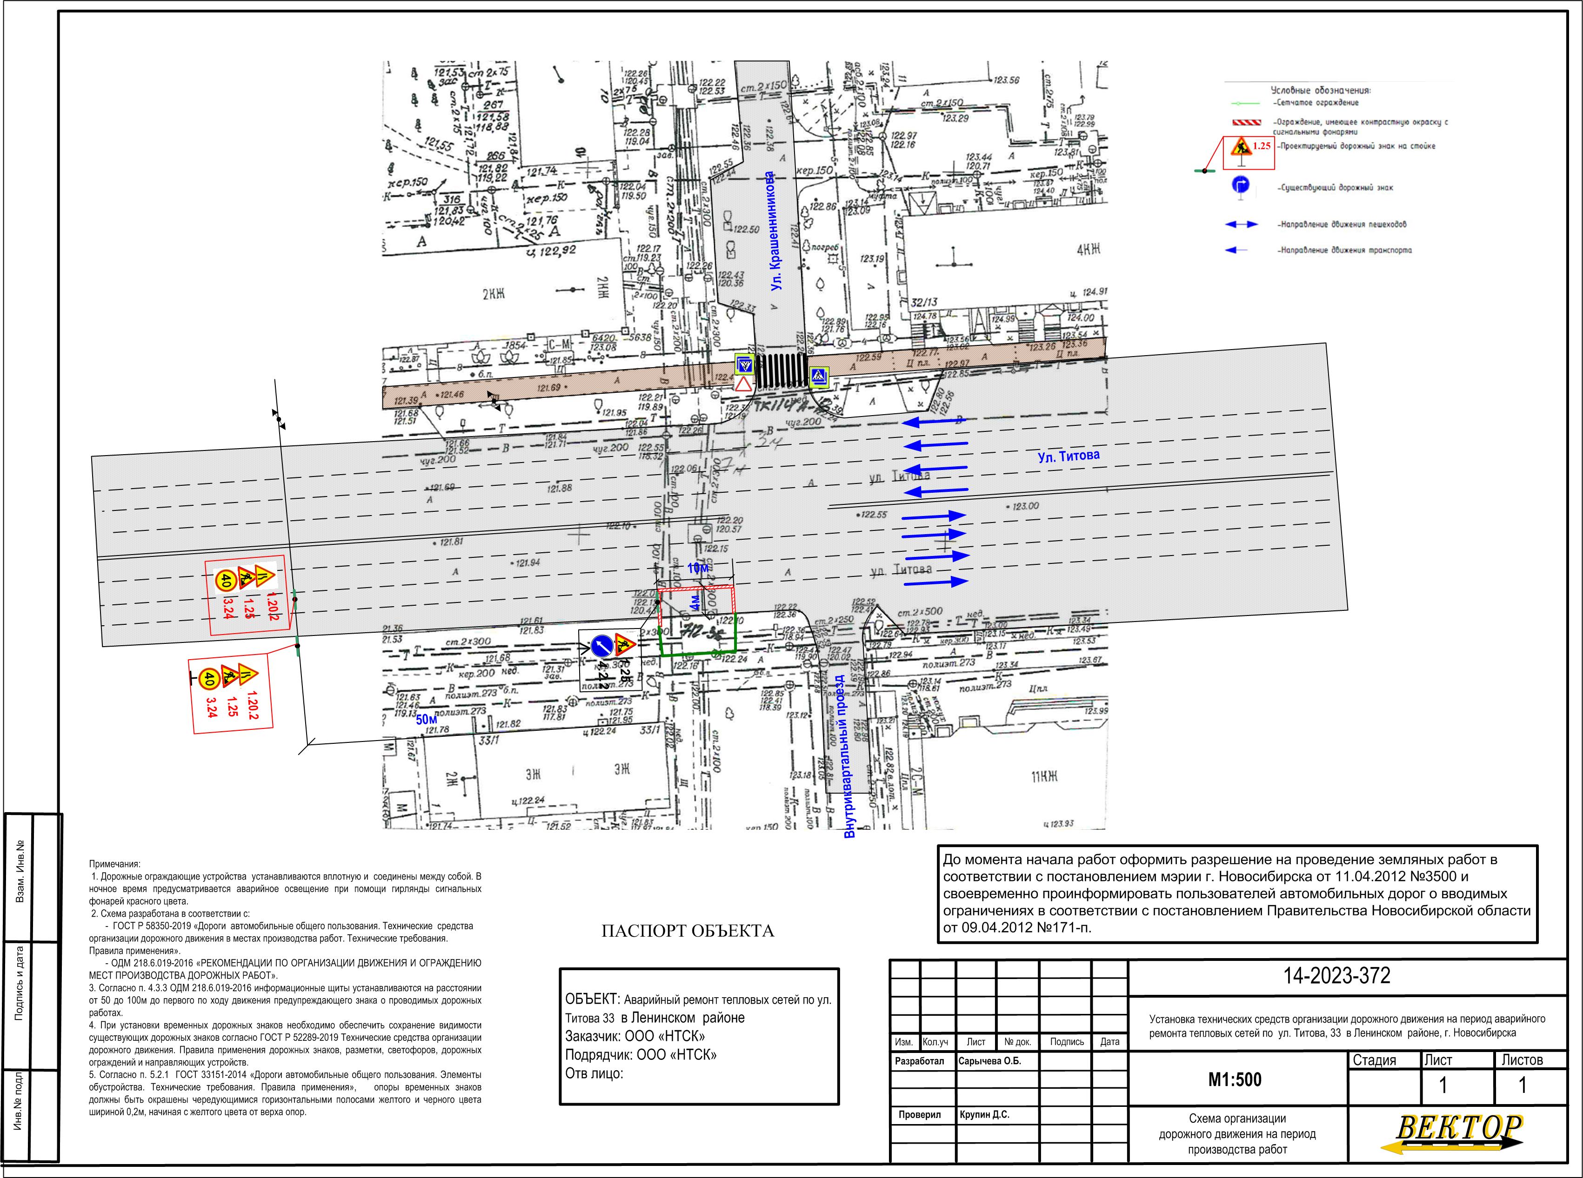
Task: Click the Отв лицо: line
Action: pyautogui.click(x=594, y=1073)
